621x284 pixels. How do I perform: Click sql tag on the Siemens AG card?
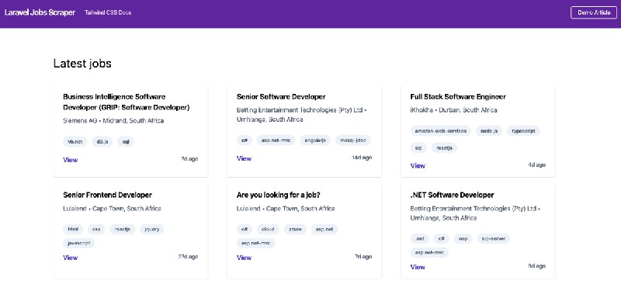[126, 141]
